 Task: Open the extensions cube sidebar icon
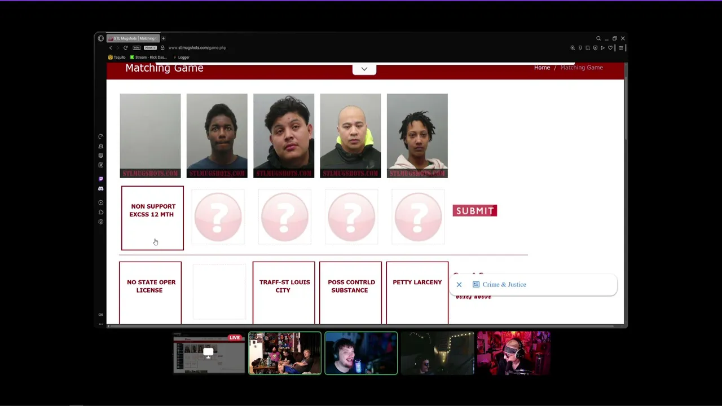tap(101, 212)
